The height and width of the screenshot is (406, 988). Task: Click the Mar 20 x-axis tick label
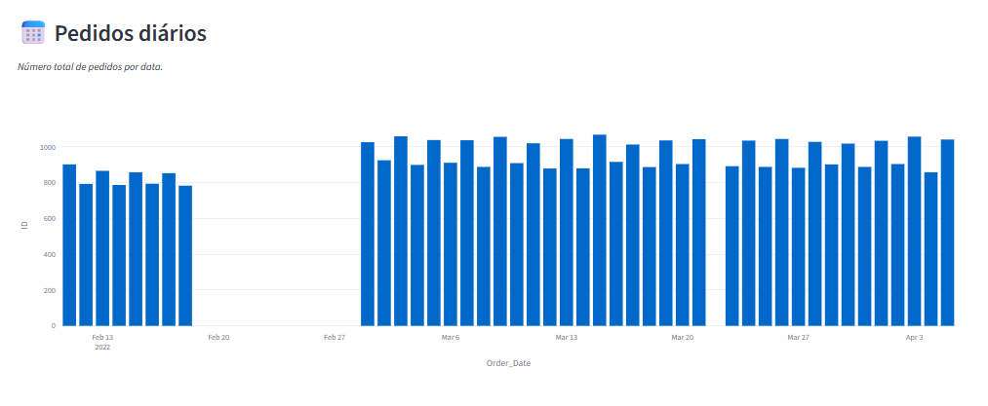click(683, 338)
